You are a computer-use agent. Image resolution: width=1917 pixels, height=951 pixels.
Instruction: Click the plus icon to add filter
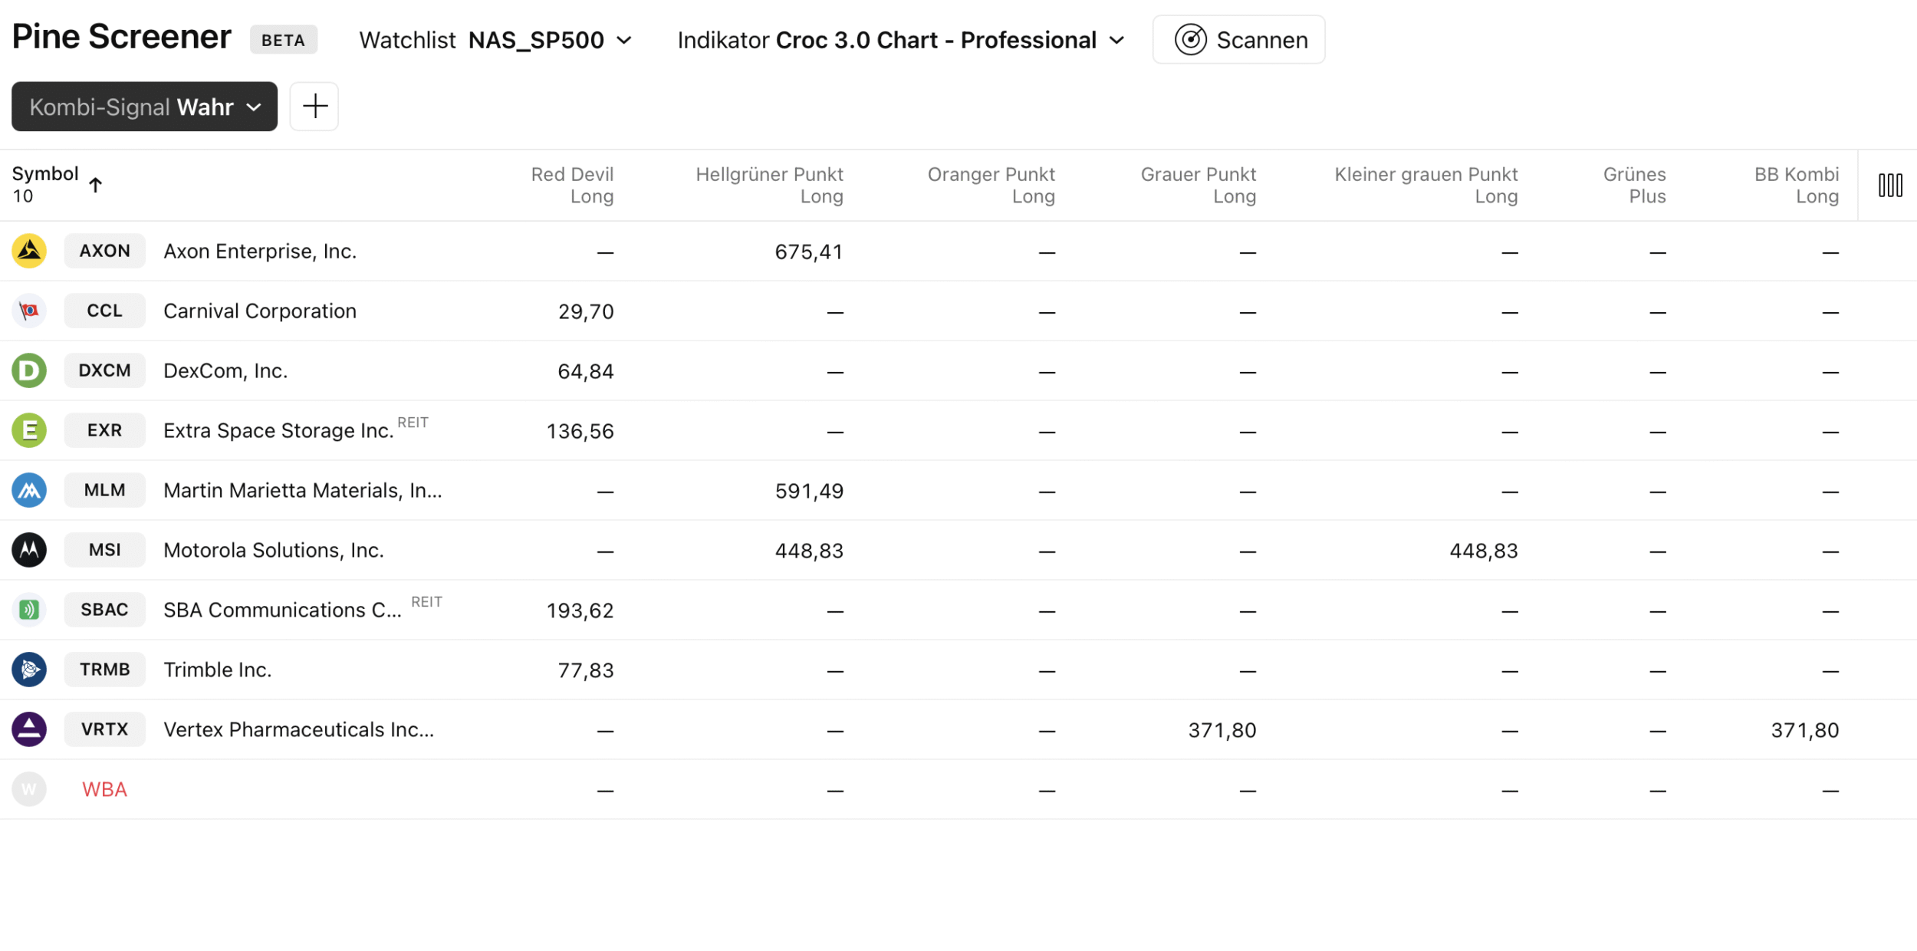(314, 107)
